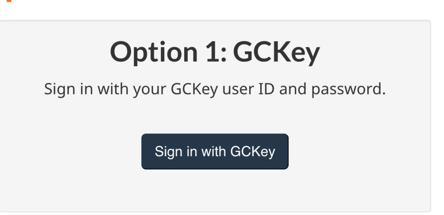The height and width of the screenshot is (215, 444).
Task: Click the 'GCKey' word in the description sentence
Action: tap(194, 89)
